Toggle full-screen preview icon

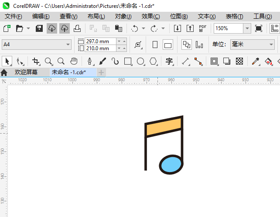(x=259, y=28)
